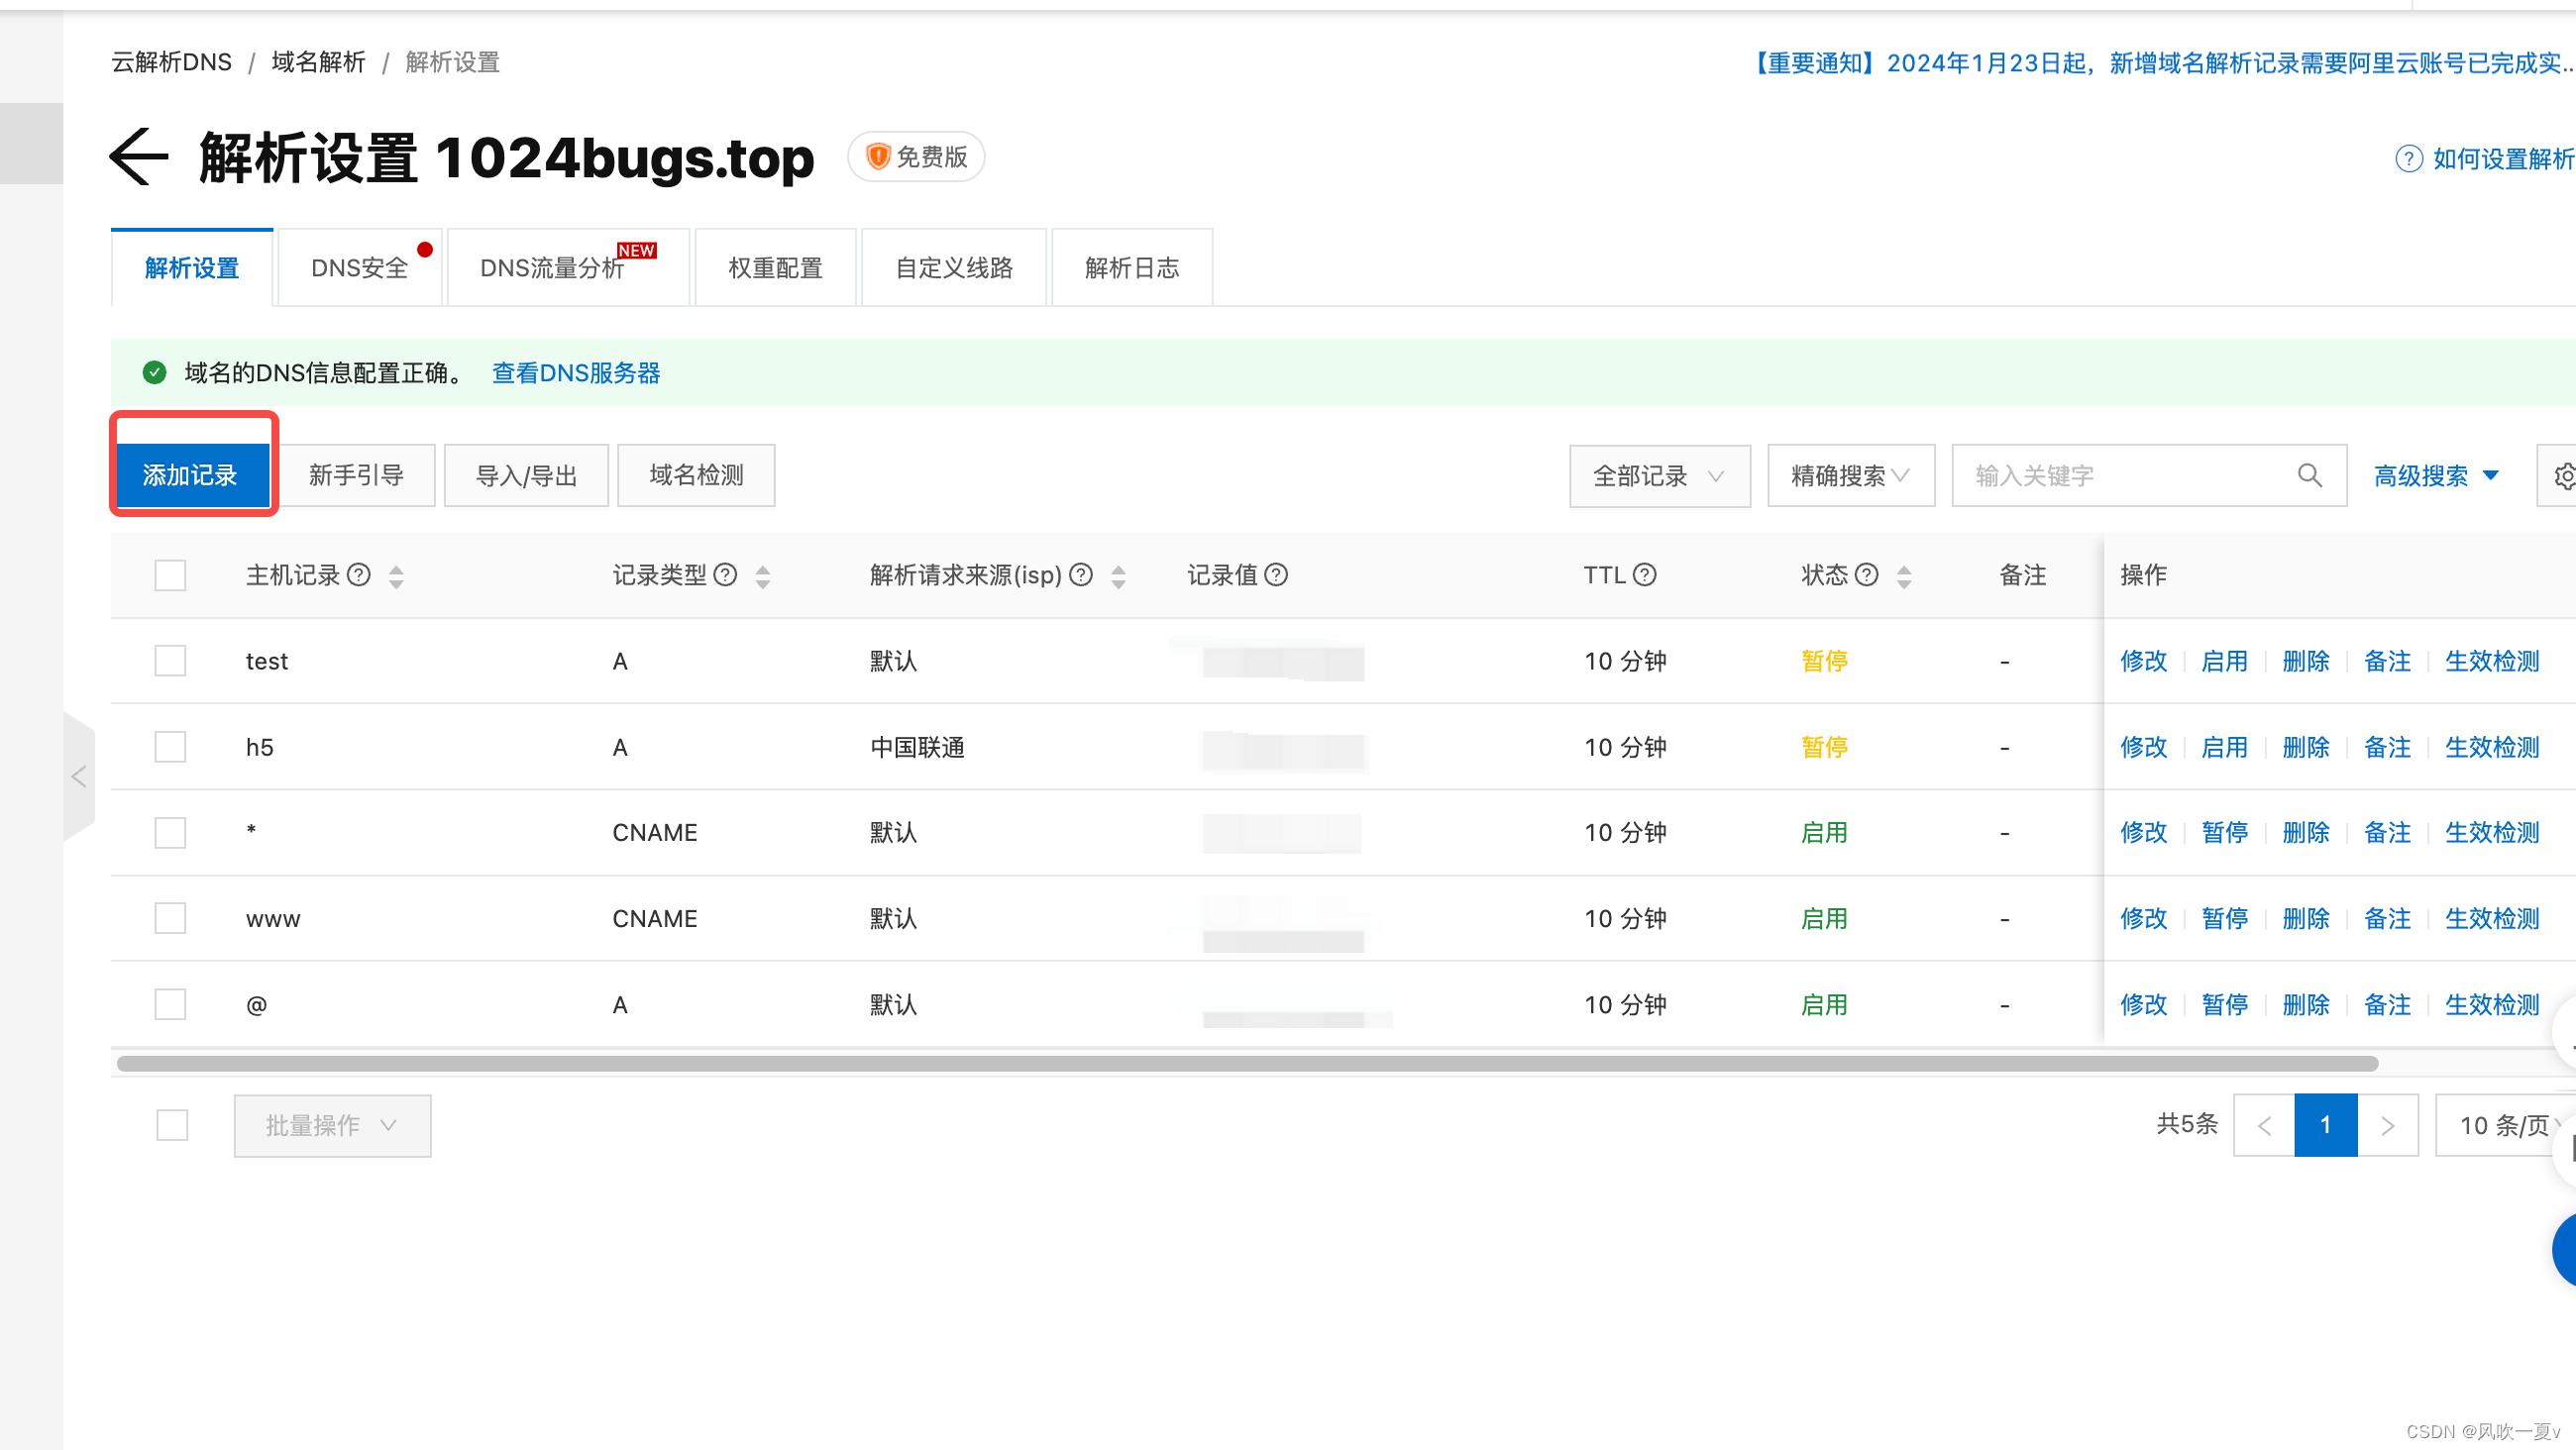The width and height of the screenshot is (2576, 1450).
Task: Sort by 记录类型 column arrows
Action: coord(763,576)
